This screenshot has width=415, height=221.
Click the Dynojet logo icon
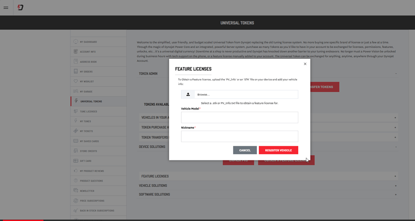21,7
